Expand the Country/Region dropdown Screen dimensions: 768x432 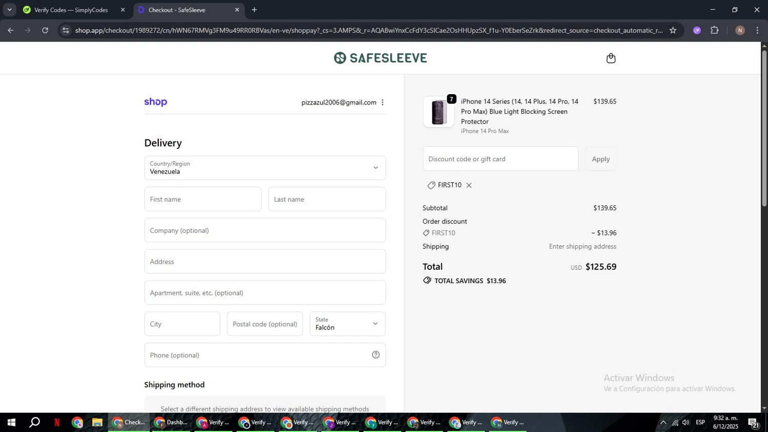click(265, 168)
